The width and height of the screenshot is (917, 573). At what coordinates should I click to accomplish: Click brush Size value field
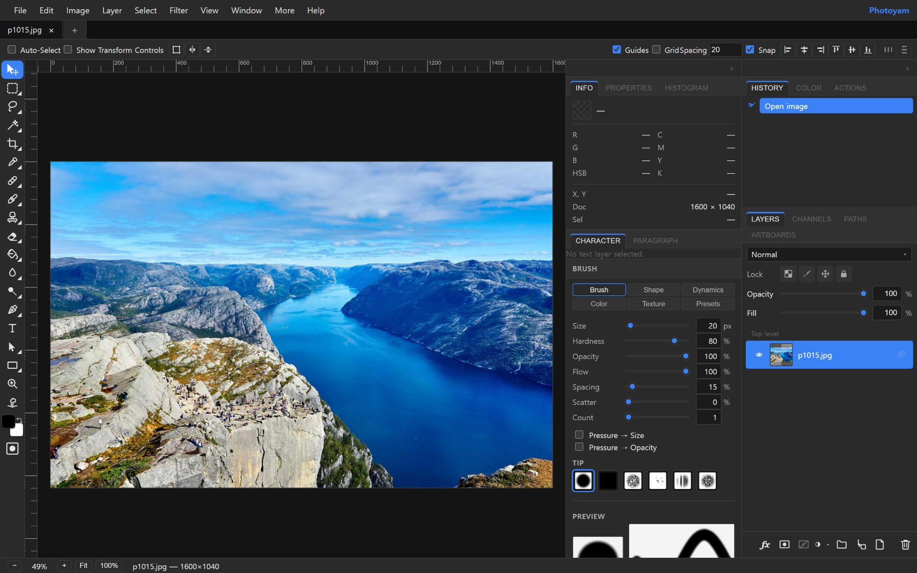click(x=708, y=325)
